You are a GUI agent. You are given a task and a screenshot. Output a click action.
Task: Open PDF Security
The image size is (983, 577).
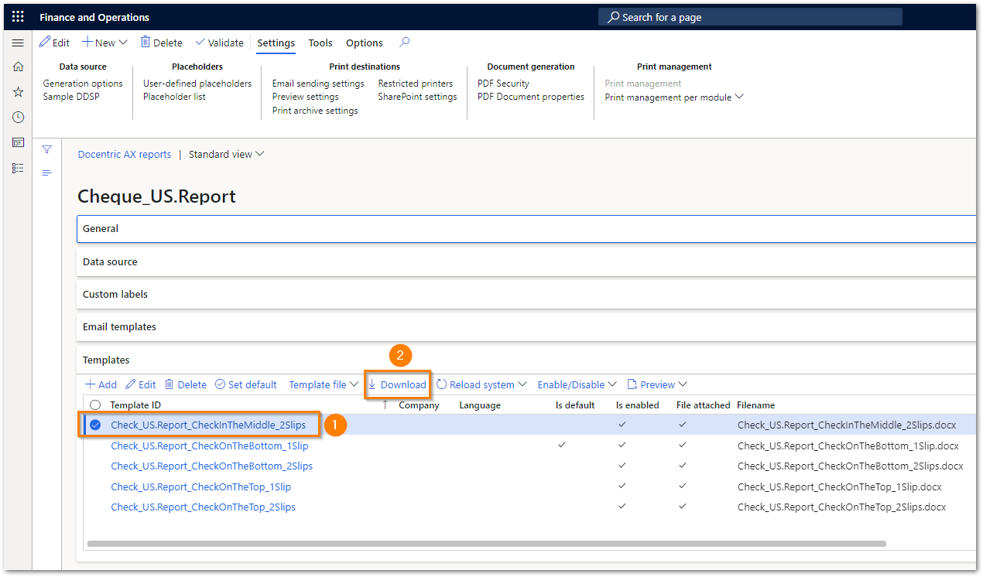[x=503, y=84]
